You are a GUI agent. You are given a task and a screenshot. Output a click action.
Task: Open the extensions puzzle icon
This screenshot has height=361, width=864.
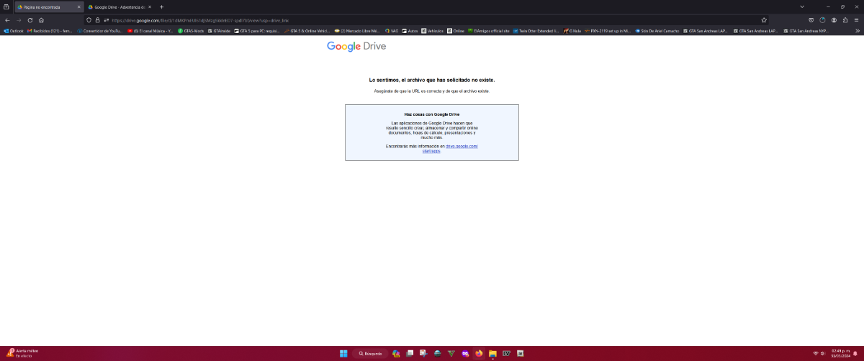(845, 20)
